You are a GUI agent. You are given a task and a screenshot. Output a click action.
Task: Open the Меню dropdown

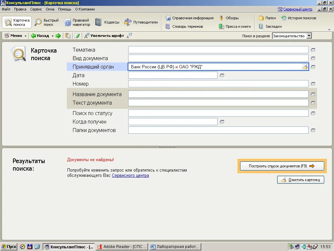16,36
